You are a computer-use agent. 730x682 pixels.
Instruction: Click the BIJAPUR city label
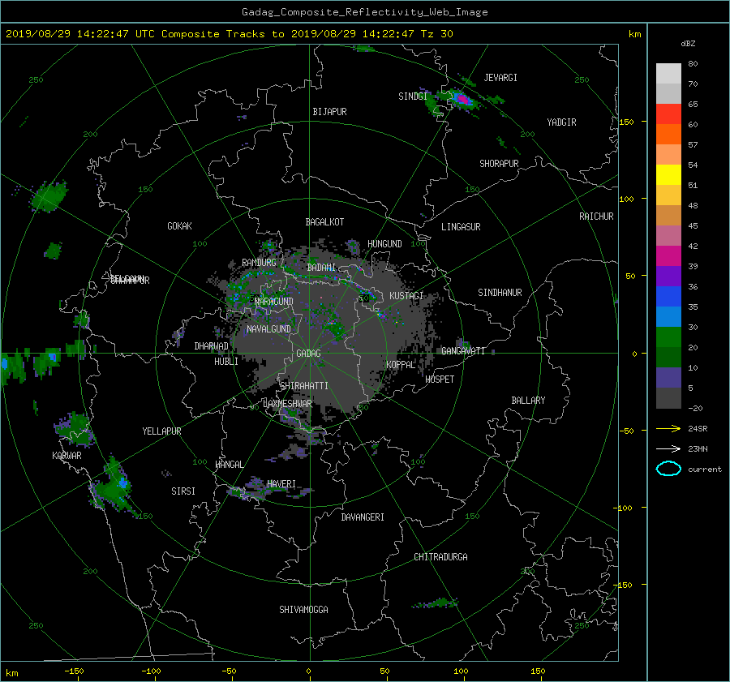click(x=329, y=112)
